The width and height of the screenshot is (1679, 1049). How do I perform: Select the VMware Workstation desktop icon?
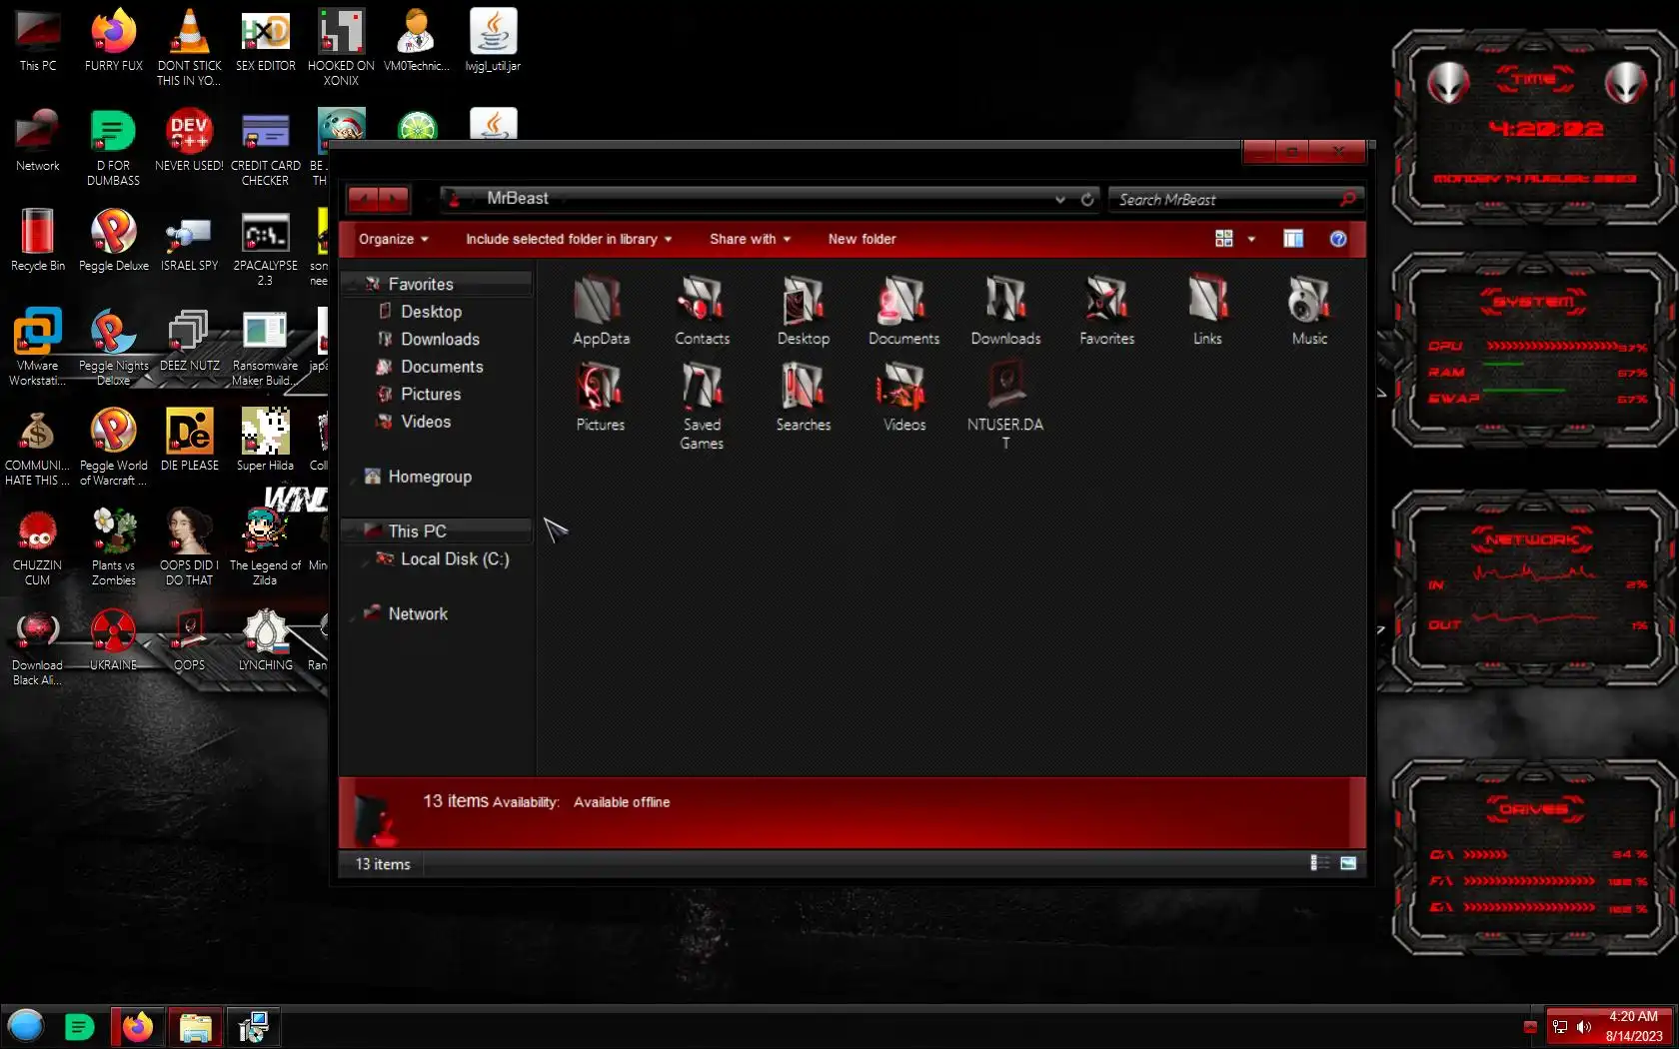(x=38, y=347)
